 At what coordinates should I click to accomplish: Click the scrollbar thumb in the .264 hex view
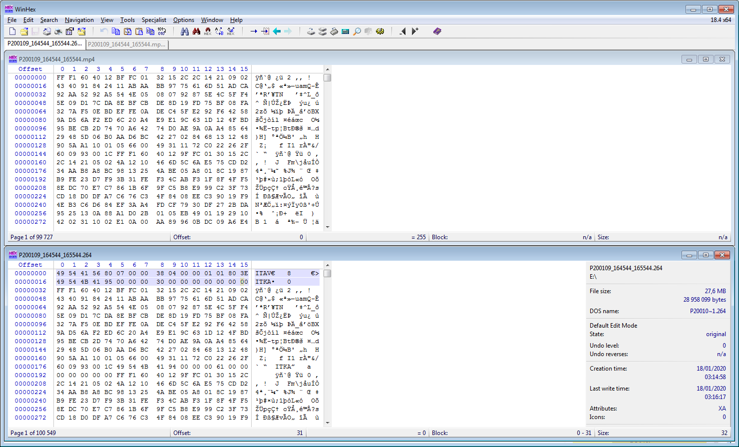tap(328, 274)
